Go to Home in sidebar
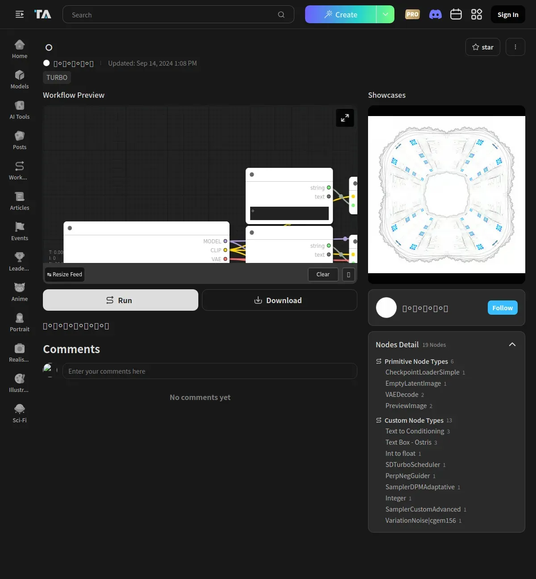The image size is (536, 579). pyautogui.click(x=20, y=50)
